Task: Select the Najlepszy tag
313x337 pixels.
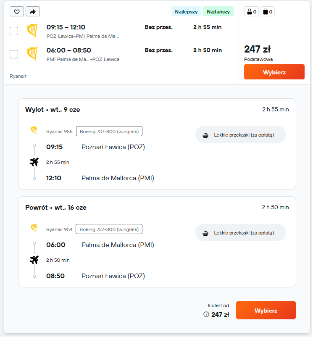Action: [x=186, y=12]
